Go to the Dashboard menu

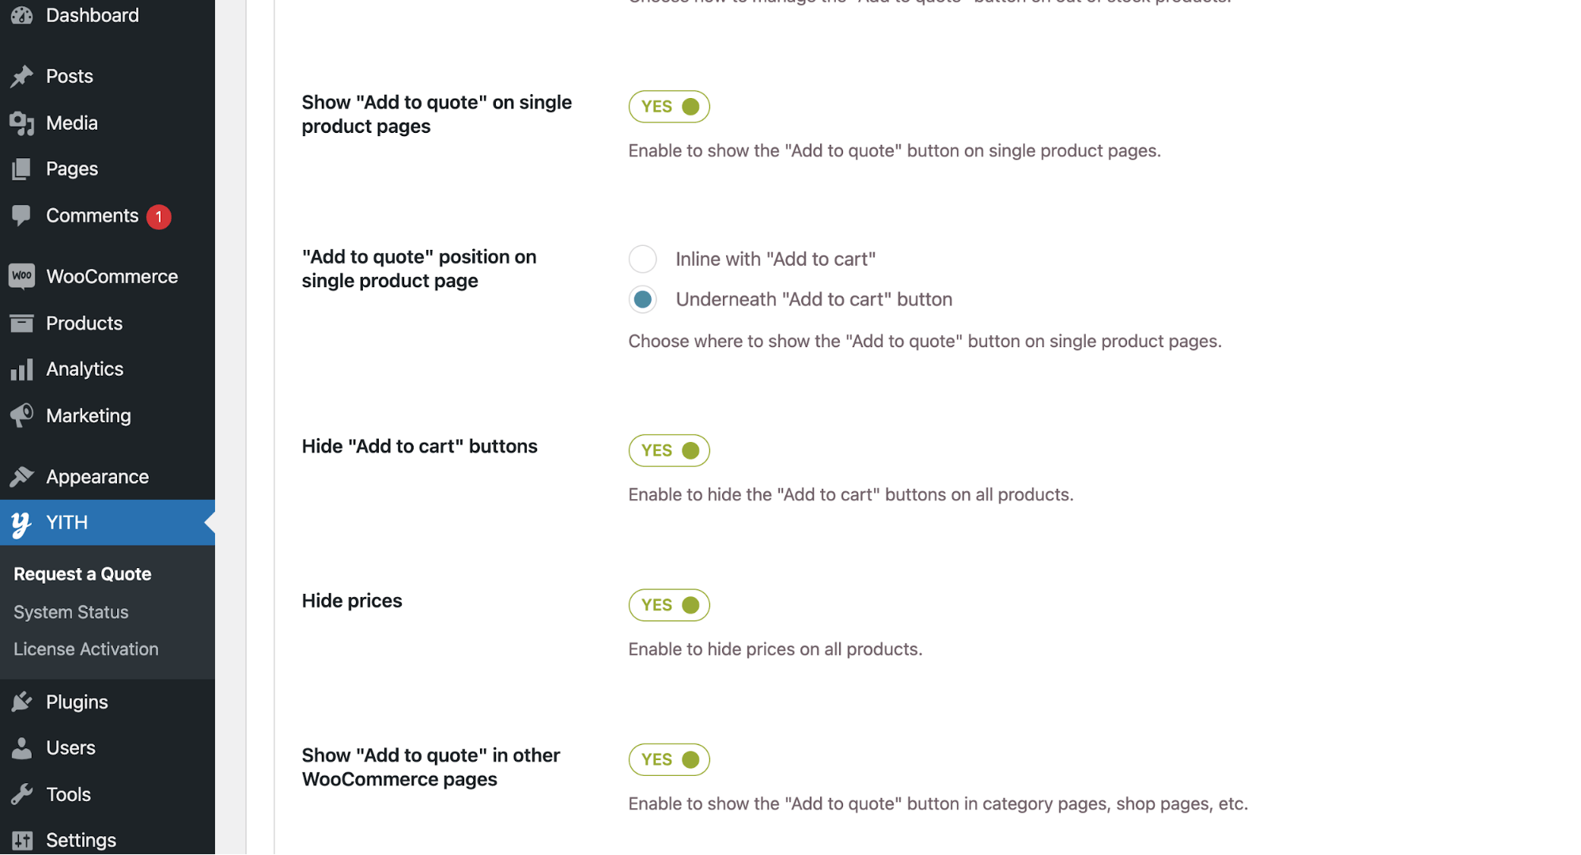[92, 15]
